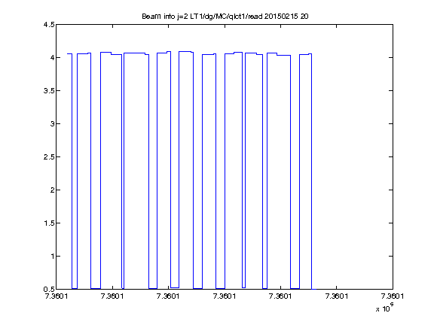Click the y-axis tick label 3
The height and width of the screenshot is (325, 434).
pos(52,124)
